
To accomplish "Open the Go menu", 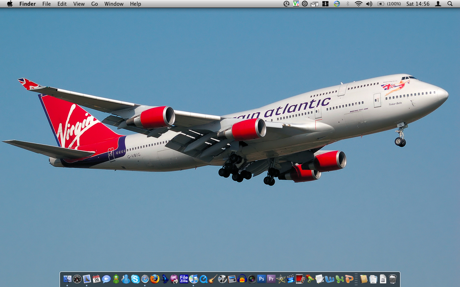I will pos(95,4).
